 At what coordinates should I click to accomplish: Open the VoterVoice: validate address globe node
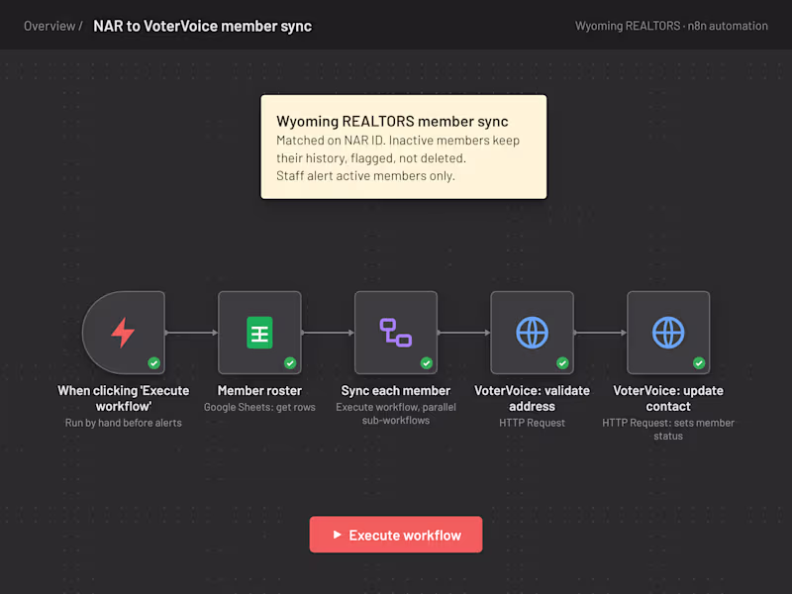532,333
